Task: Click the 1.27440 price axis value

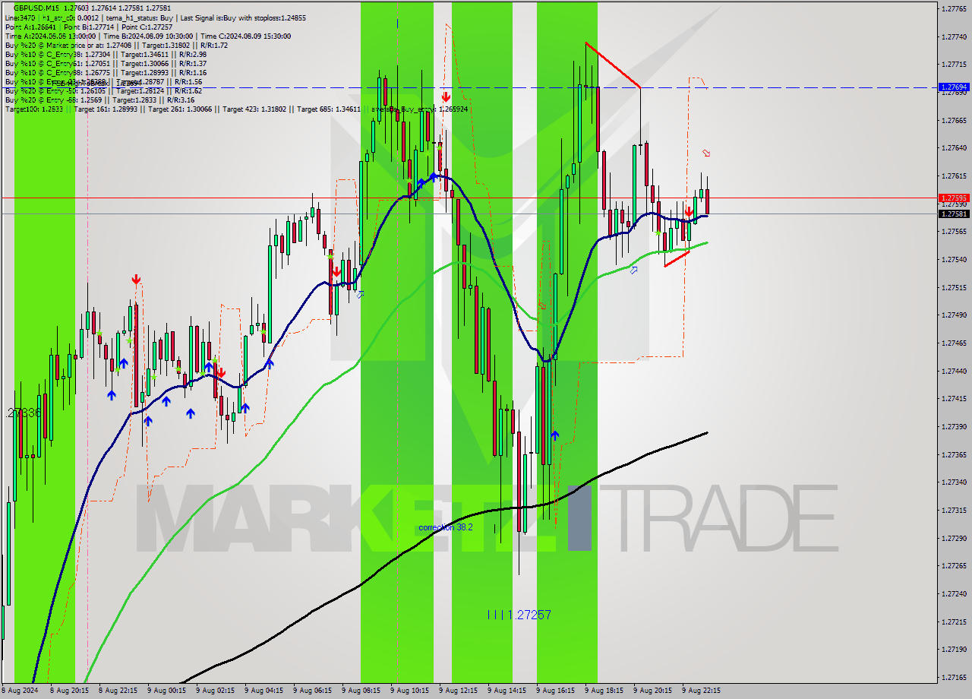Action: point(954,371)
